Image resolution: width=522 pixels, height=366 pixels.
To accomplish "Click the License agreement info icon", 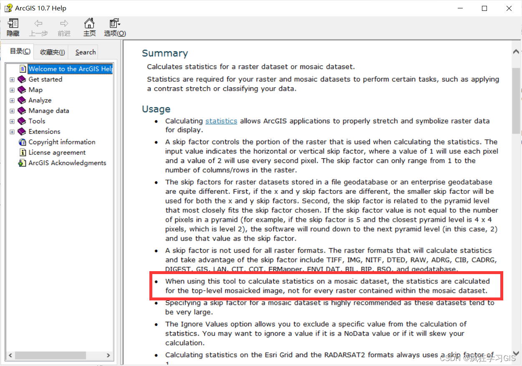I will pyautogui.click(x=23, y=152).
